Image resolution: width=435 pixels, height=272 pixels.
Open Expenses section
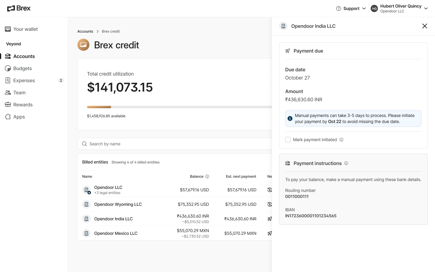tap(24, 80)
